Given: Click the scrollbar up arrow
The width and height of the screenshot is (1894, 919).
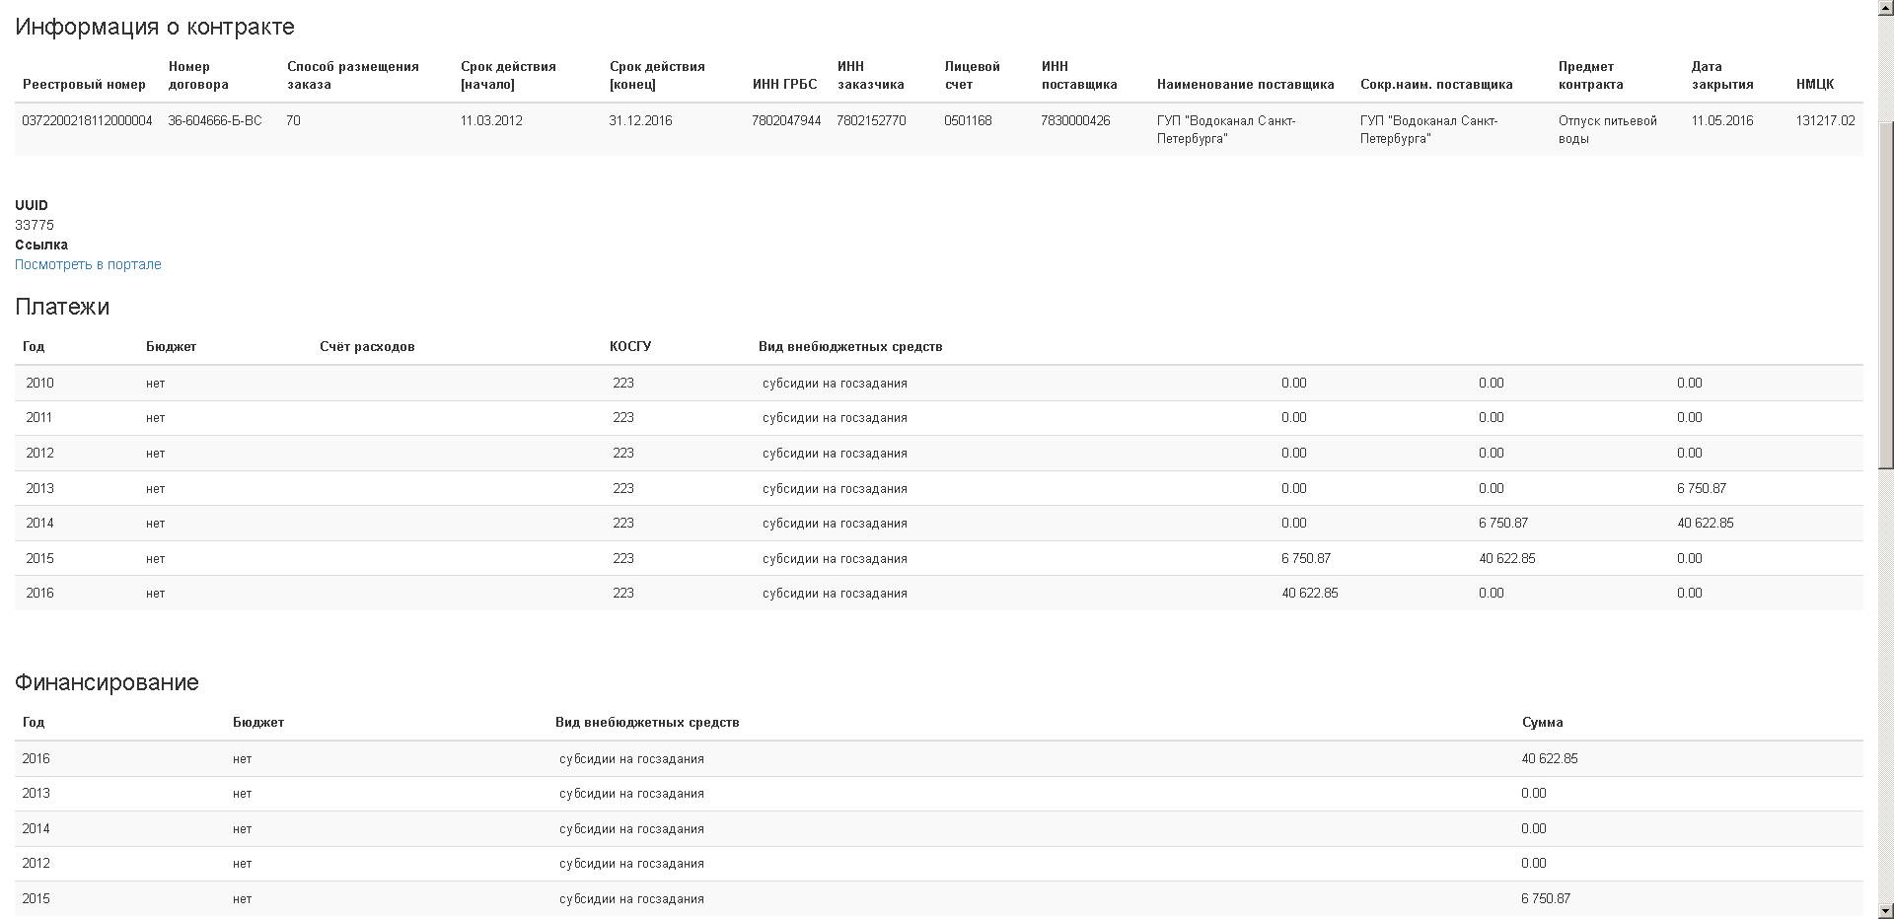Looking at the screenshot, I should 1885,8.
